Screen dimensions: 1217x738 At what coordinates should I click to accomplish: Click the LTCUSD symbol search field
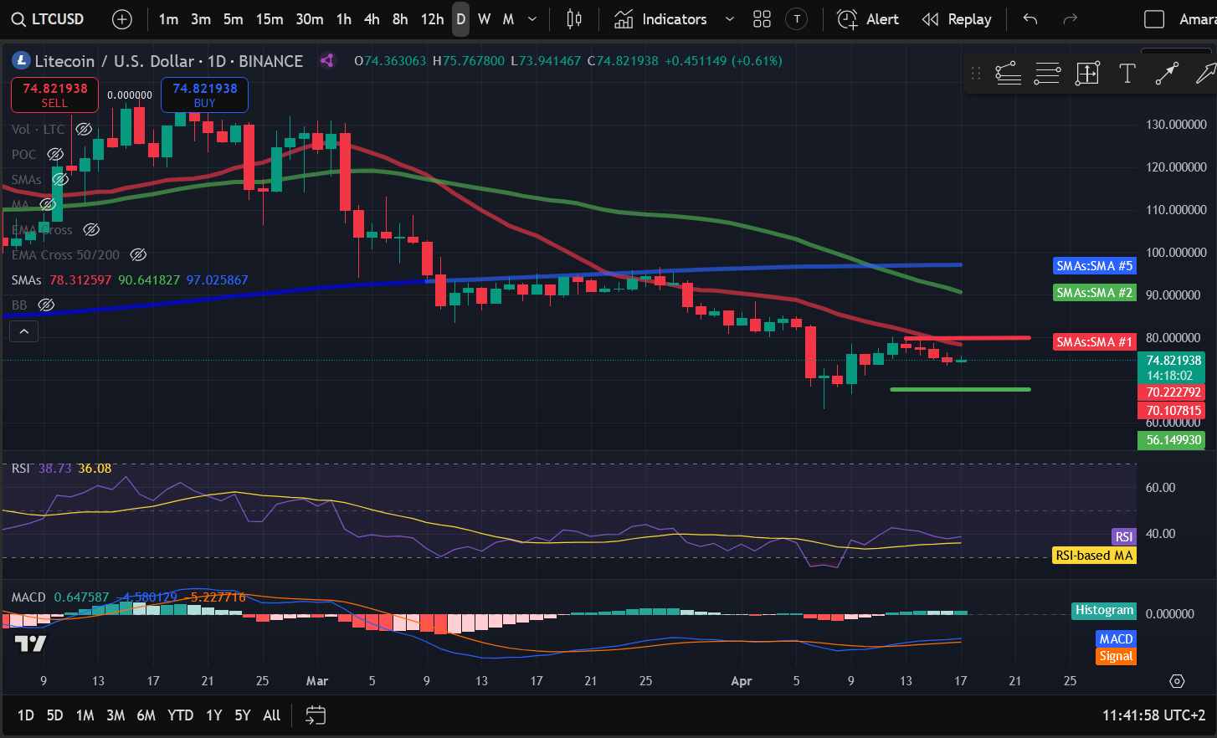(49, 19)
